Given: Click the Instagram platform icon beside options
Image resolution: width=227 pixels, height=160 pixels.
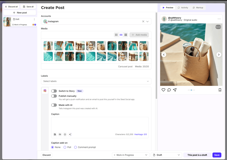Looking at the screenshot, I should 45,91.
